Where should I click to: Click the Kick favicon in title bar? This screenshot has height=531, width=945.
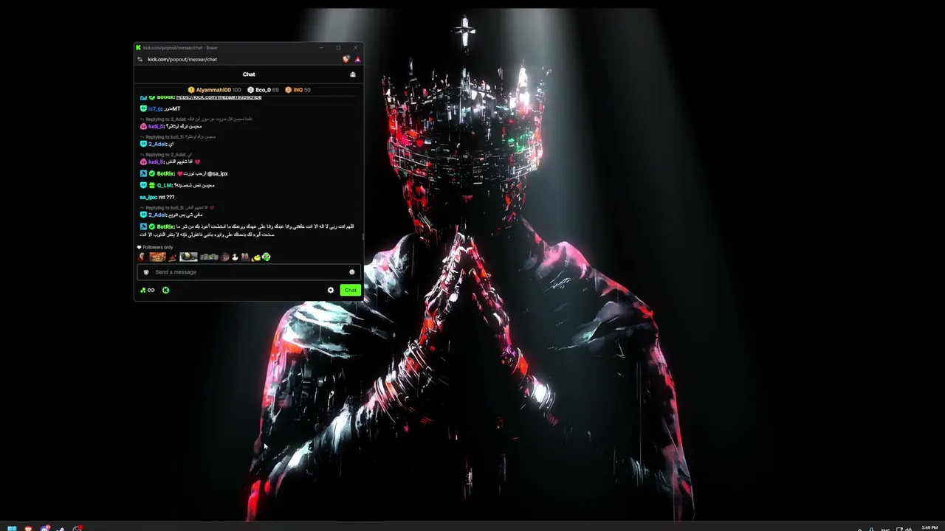click(138, 48)
